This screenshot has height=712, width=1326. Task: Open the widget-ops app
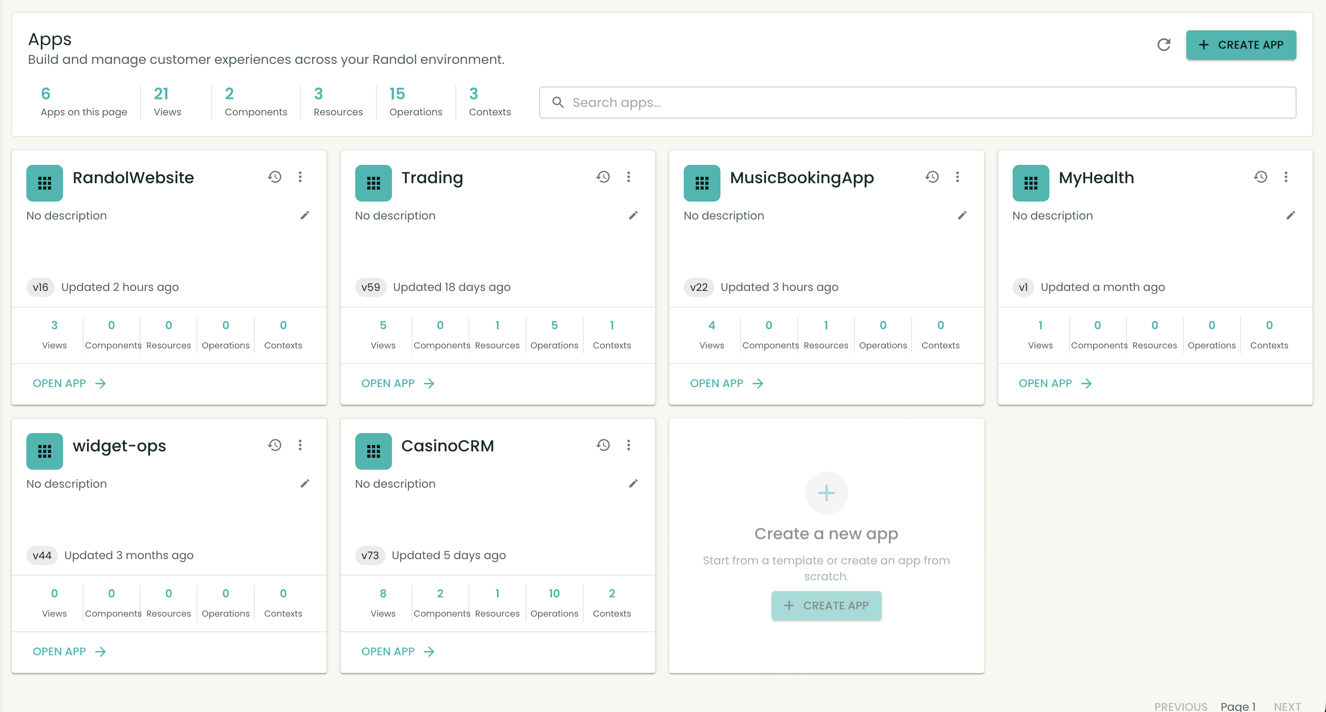tap(69, 651)
